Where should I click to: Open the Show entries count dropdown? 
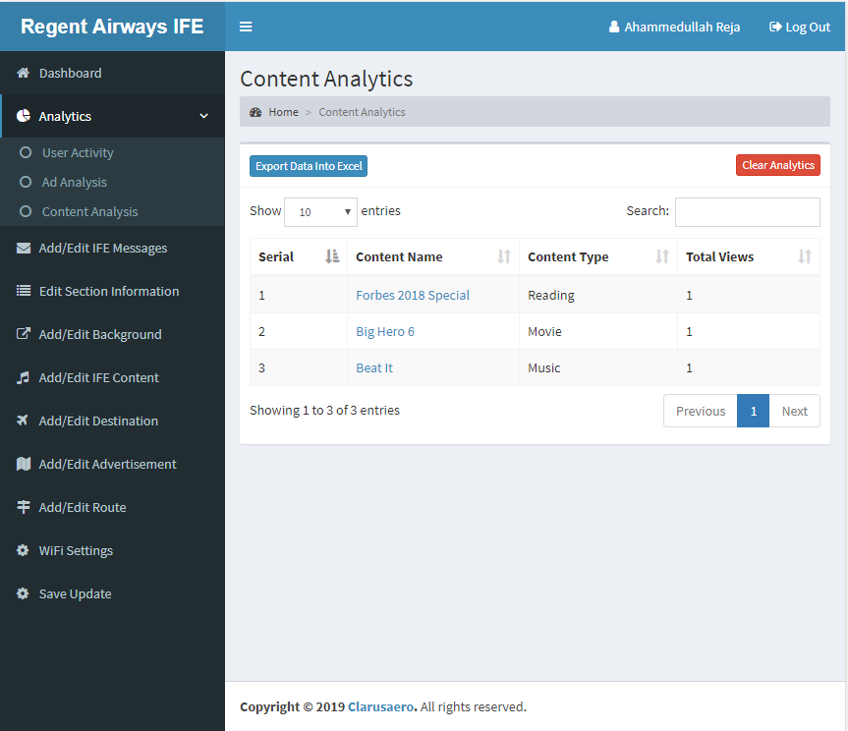click(x=320, y=211)
